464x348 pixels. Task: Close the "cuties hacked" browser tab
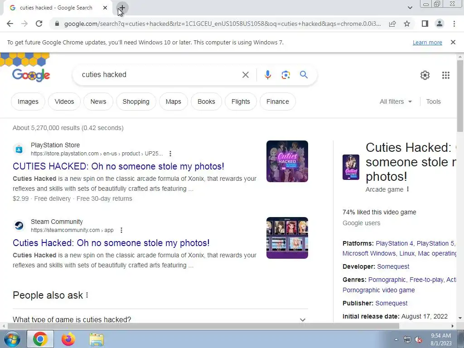(x=105, y=8)
